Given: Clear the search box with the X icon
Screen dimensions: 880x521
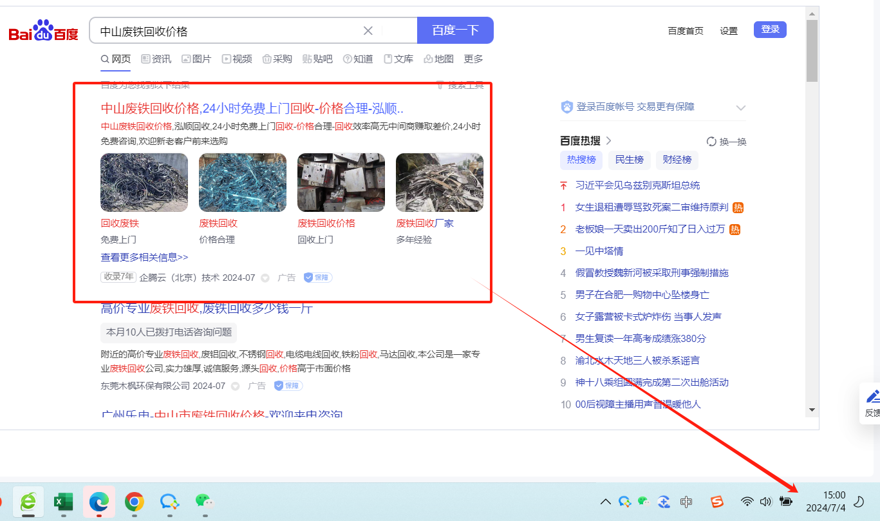Looking at the screenshot, I should pyautogui.click(x=368, y=31).
